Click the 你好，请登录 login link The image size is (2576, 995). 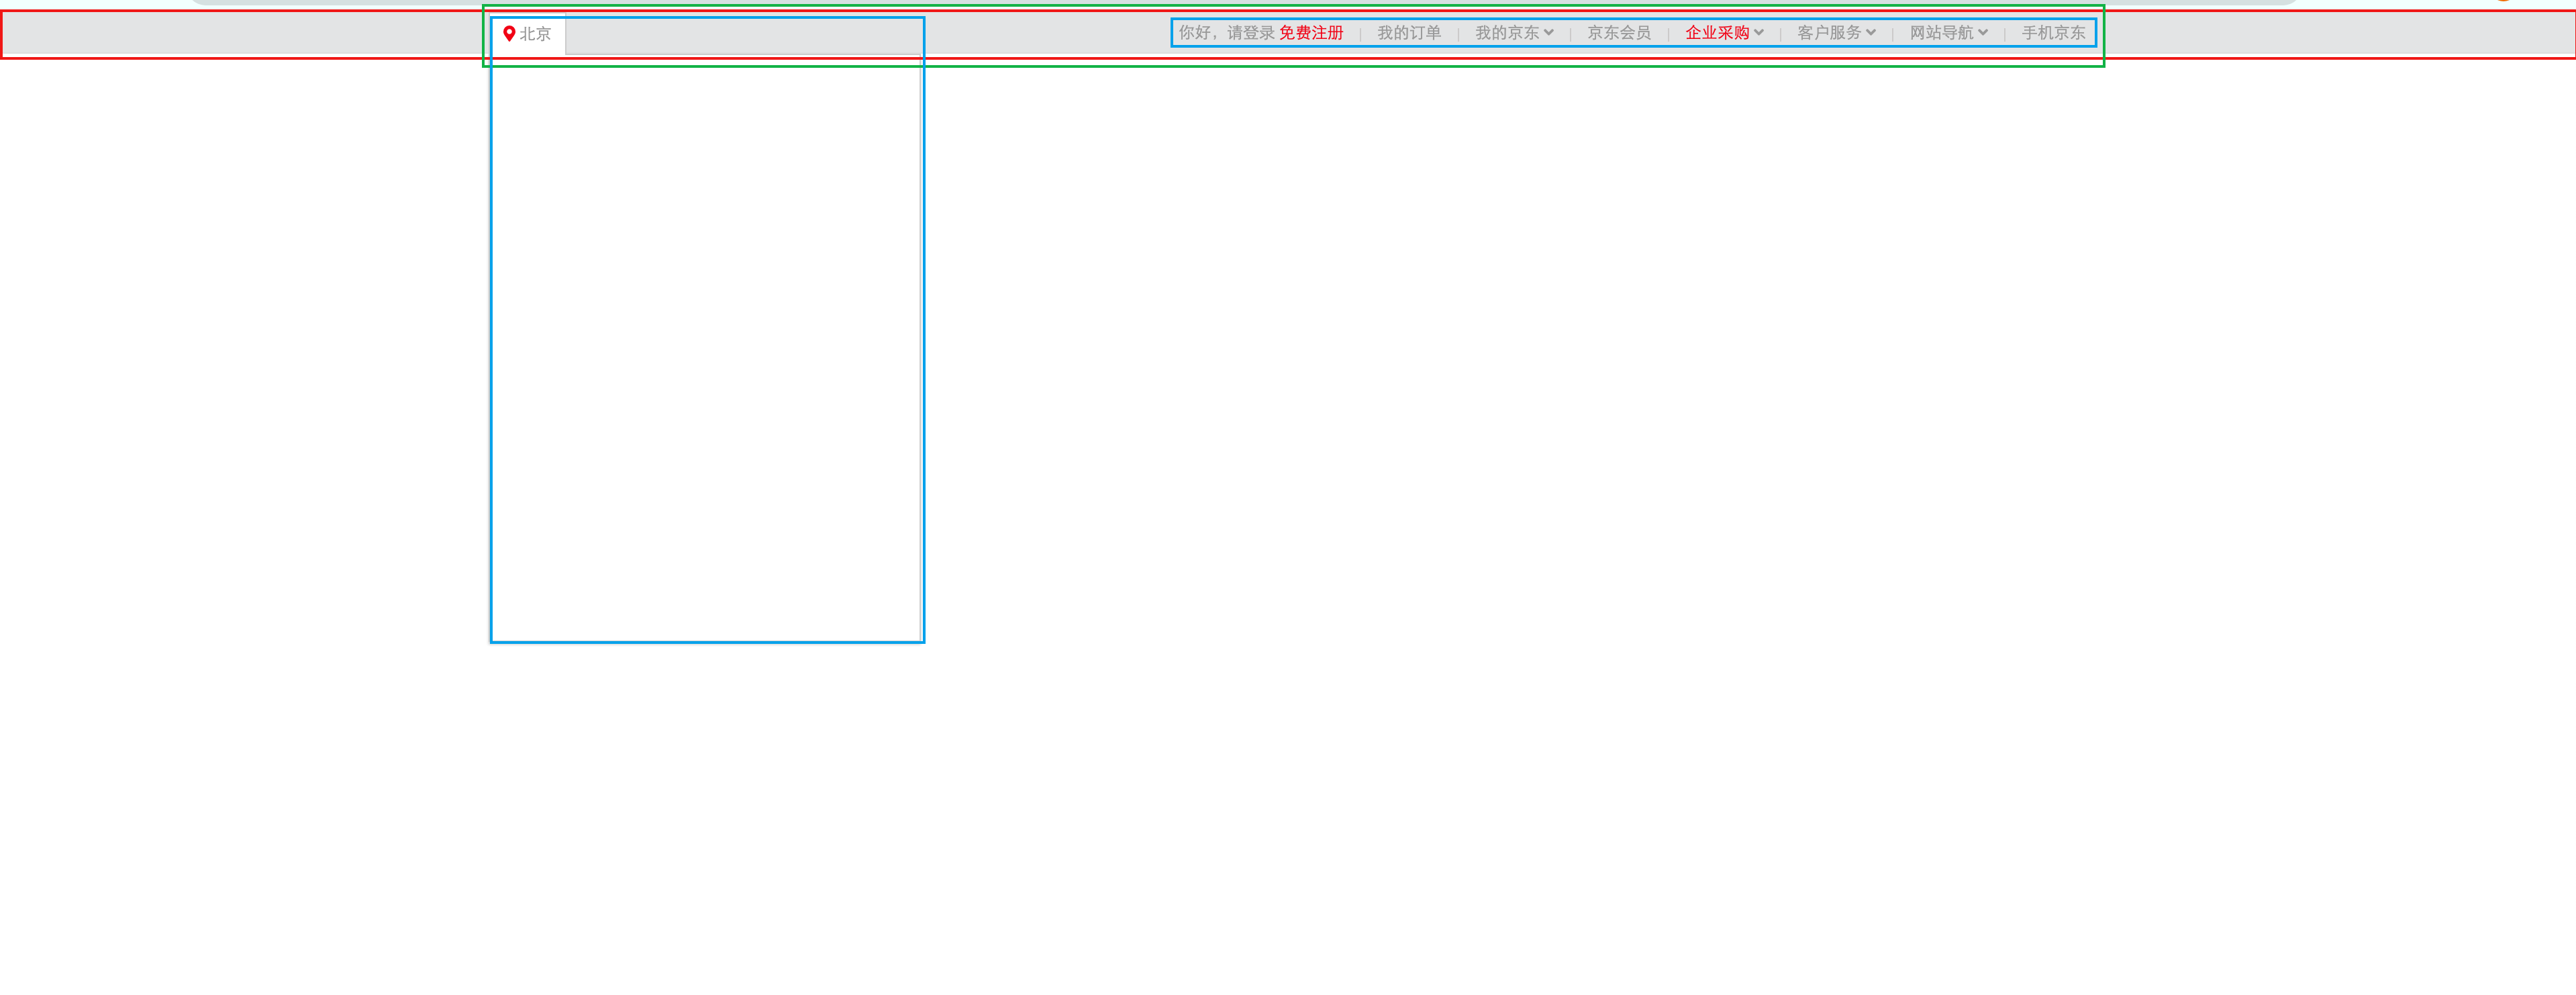click(x=1226, y=33)
